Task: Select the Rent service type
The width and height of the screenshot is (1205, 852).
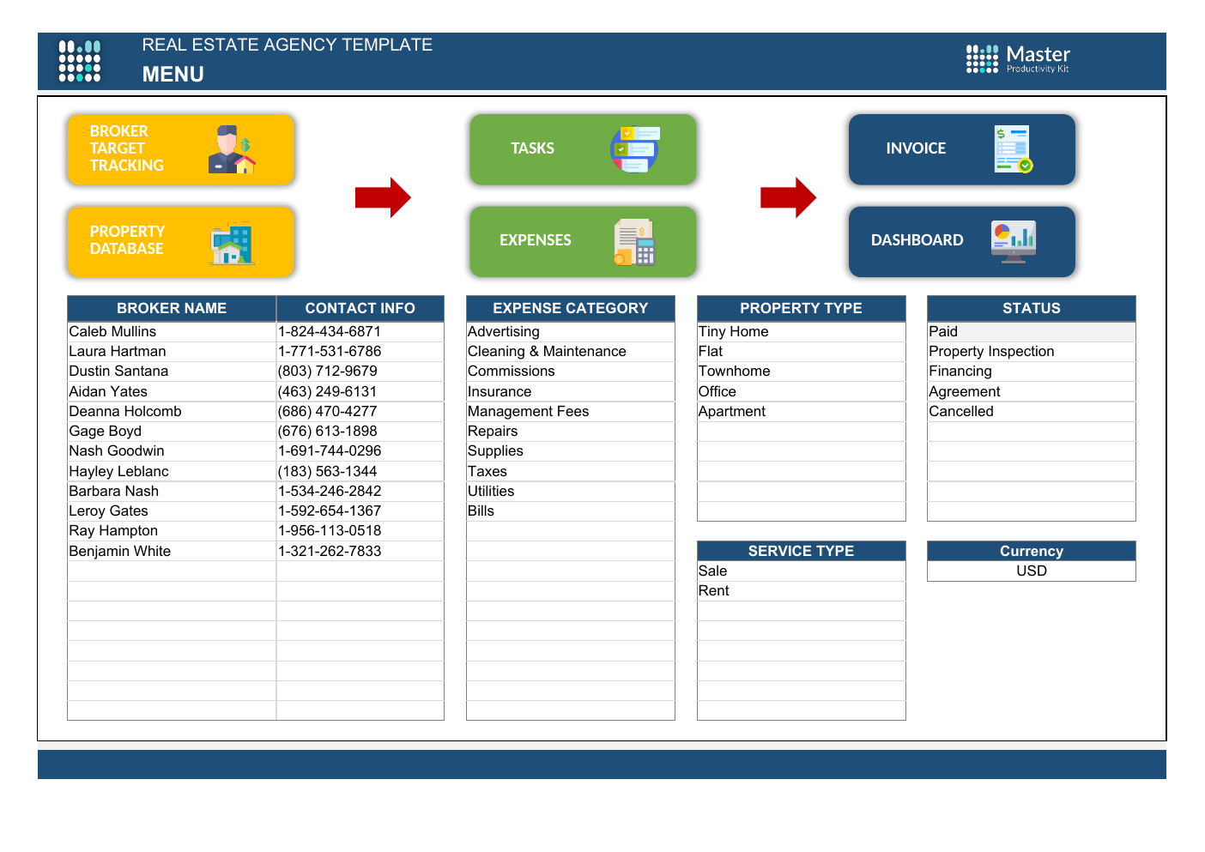Action: [x=802, y=591]
